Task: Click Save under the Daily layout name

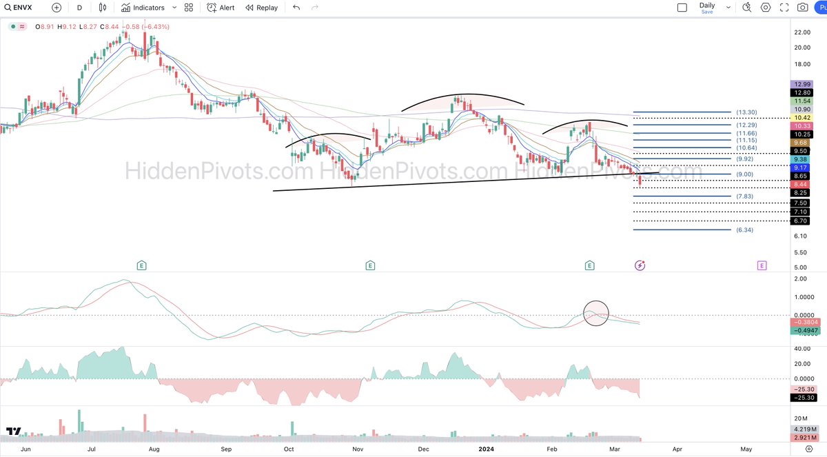Action: [707, 12]
